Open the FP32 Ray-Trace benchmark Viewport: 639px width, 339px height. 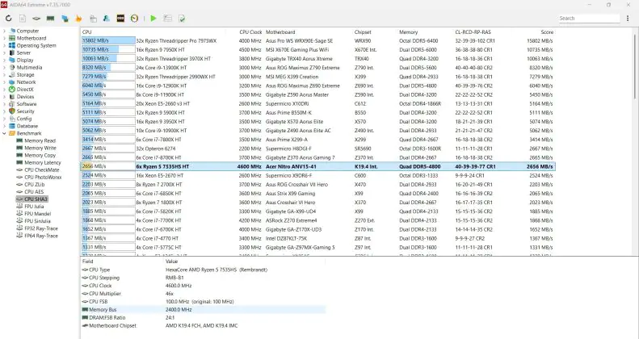click(x=41, y=228)
